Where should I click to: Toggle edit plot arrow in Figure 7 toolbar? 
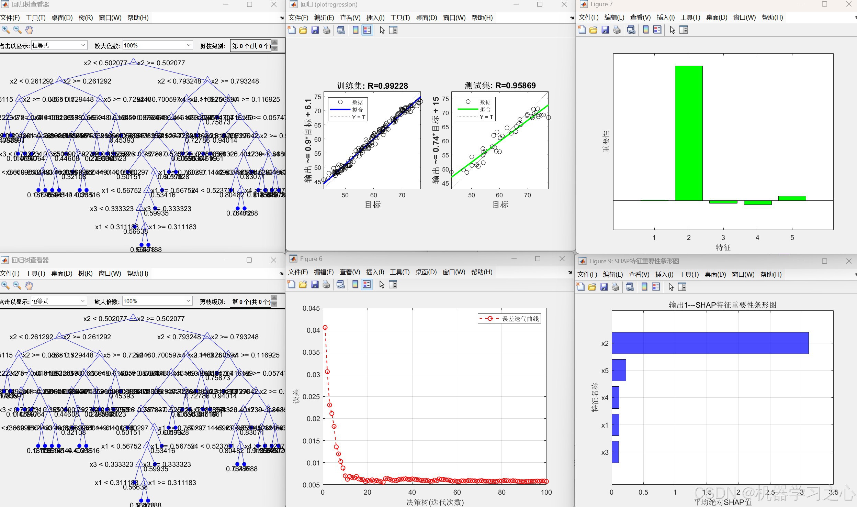pyautogui.click(x=672, y=30)
